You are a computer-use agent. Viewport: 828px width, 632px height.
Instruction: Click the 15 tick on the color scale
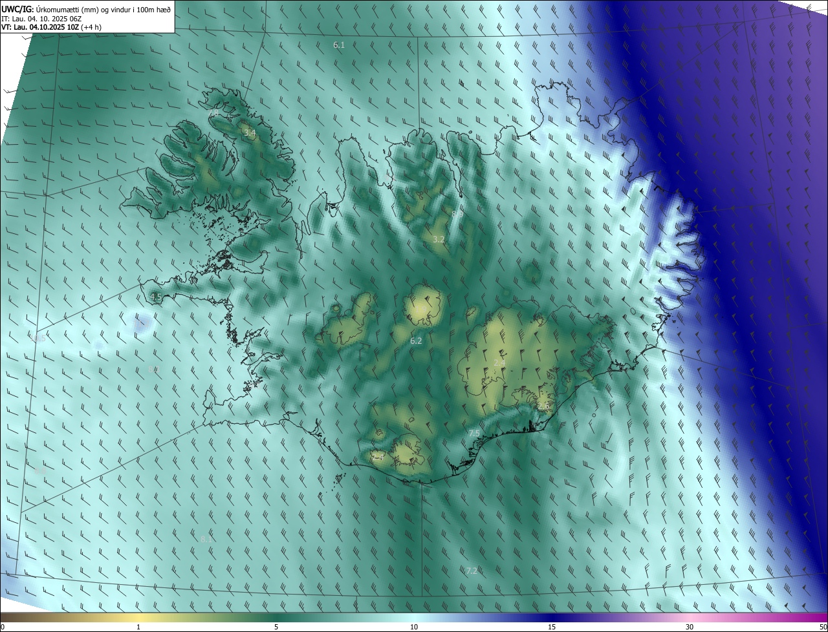552,627
